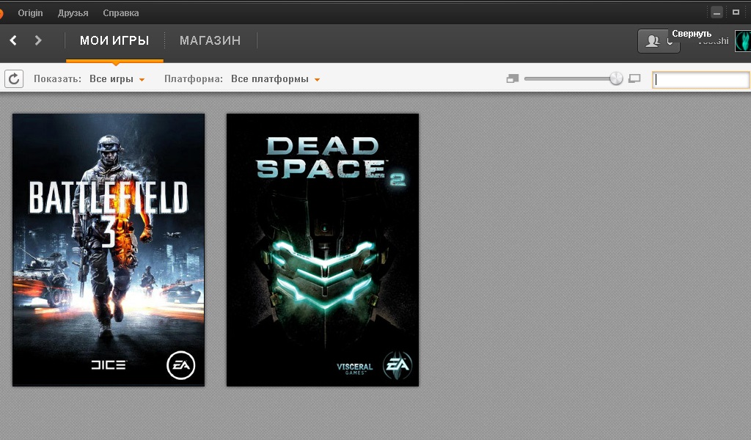Open the Origin menu

pyautogui.click(x=30, y=13)
